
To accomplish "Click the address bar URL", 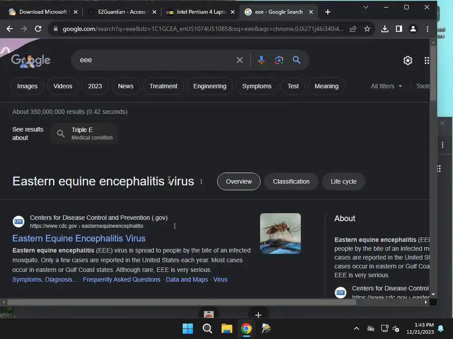I will [203, 29].
